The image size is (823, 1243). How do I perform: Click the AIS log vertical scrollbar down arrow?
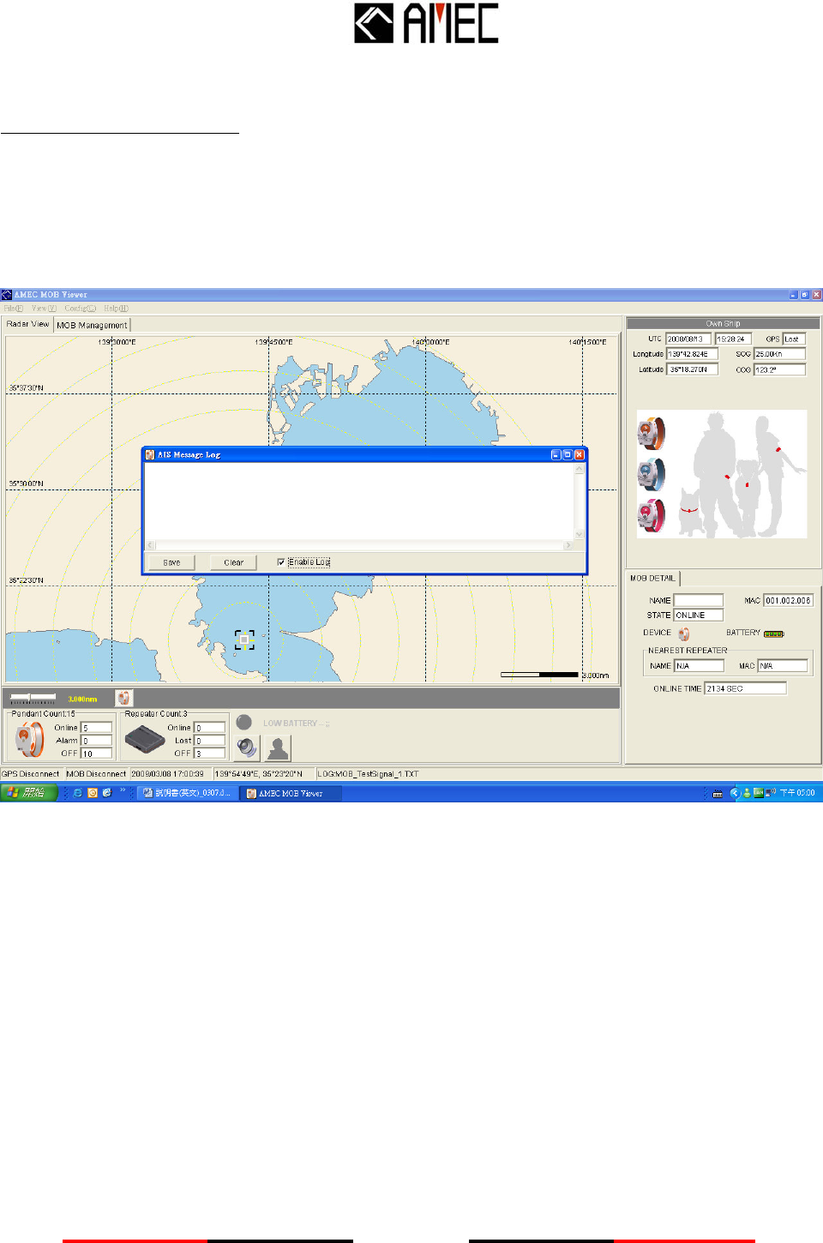(x=580, y=534)
